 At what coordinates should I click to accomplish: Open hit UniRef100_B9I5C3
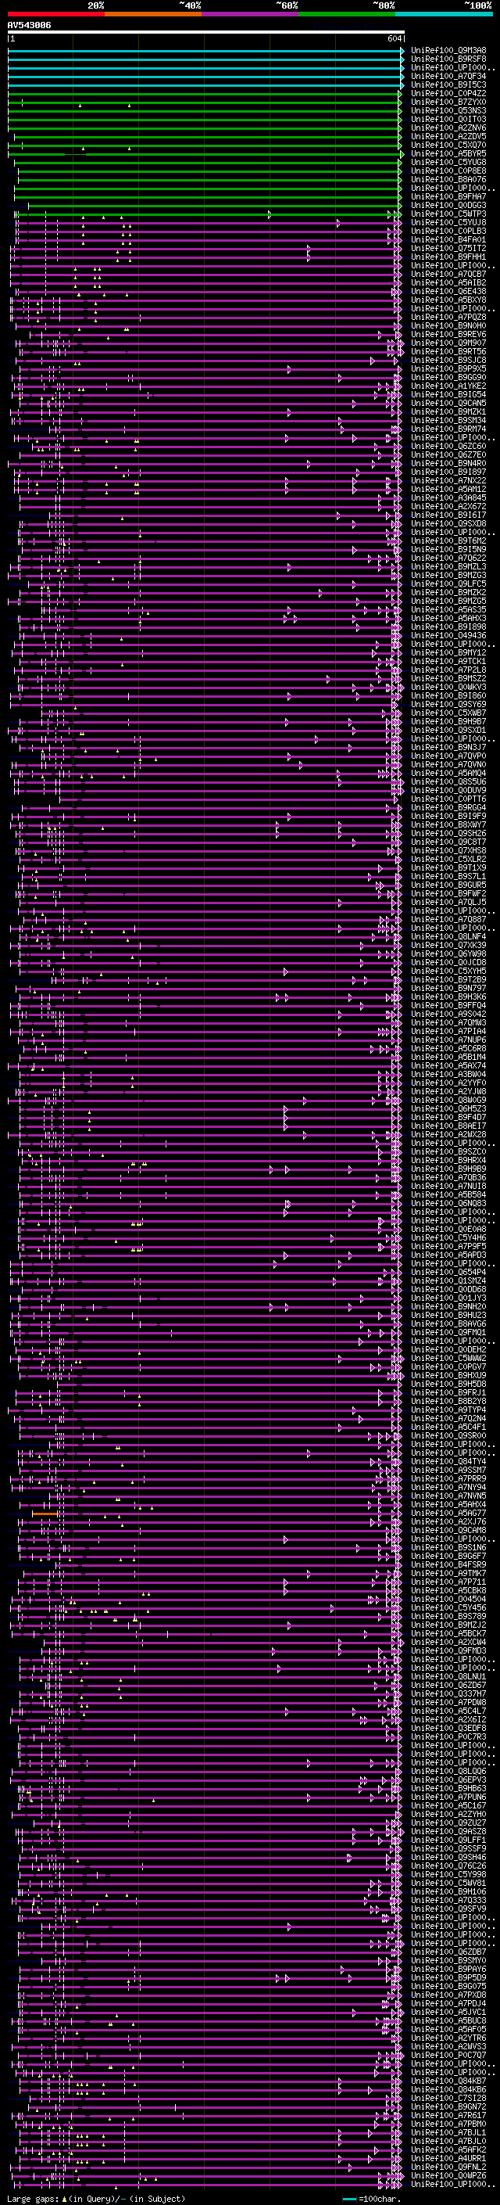pyautogui.click(x=448, y=84)
